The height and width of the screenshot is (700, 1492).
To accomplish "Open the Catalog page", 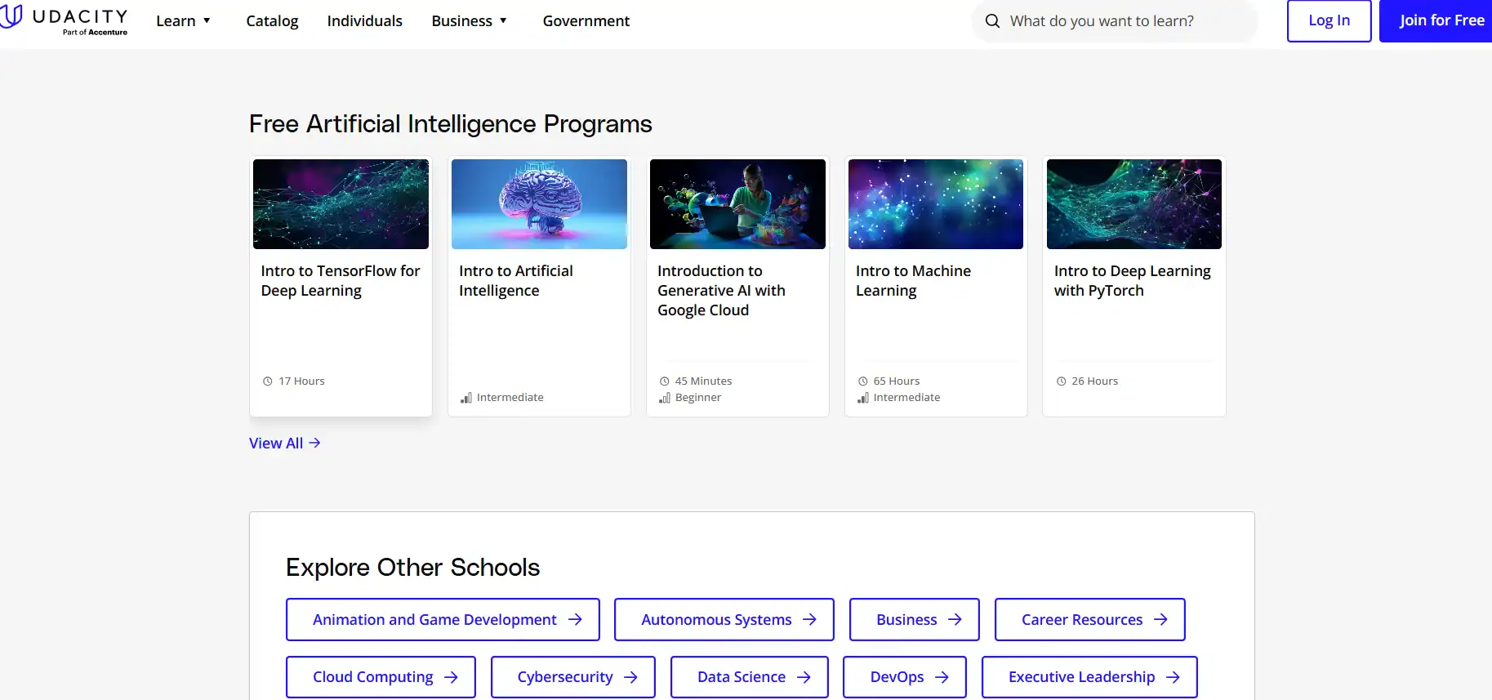I will tap(272, 21).
